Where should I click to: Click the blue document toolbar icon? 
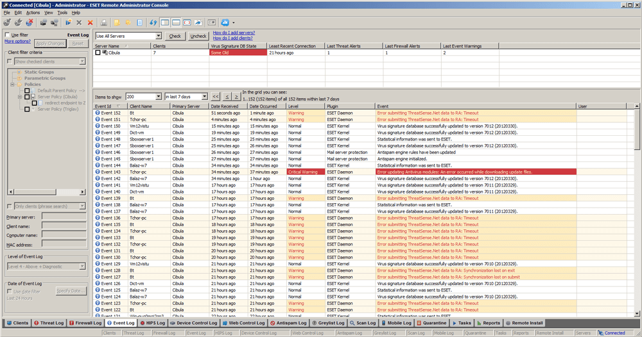tap(139, 22)
